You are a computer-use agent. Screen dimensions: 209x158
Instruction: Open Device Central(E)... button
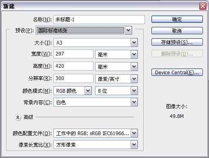(x=177, y=72)
